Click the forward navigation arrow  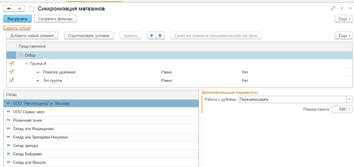coord(19,9)
